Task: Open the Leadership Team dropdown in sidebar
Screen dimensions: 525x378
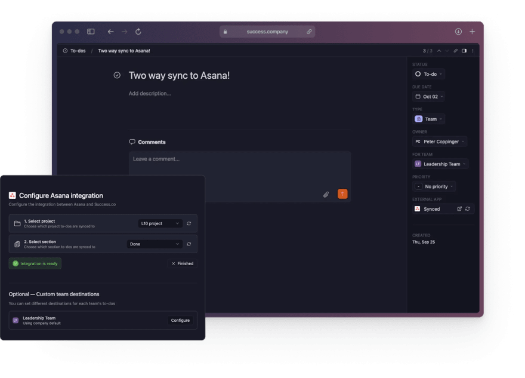Action: click(440, 164)
